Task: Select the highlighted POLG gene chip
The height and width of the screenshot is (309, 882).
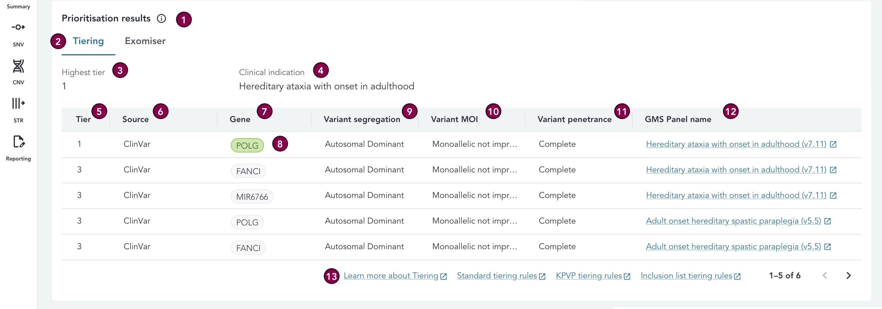Action: coord(247,145)
